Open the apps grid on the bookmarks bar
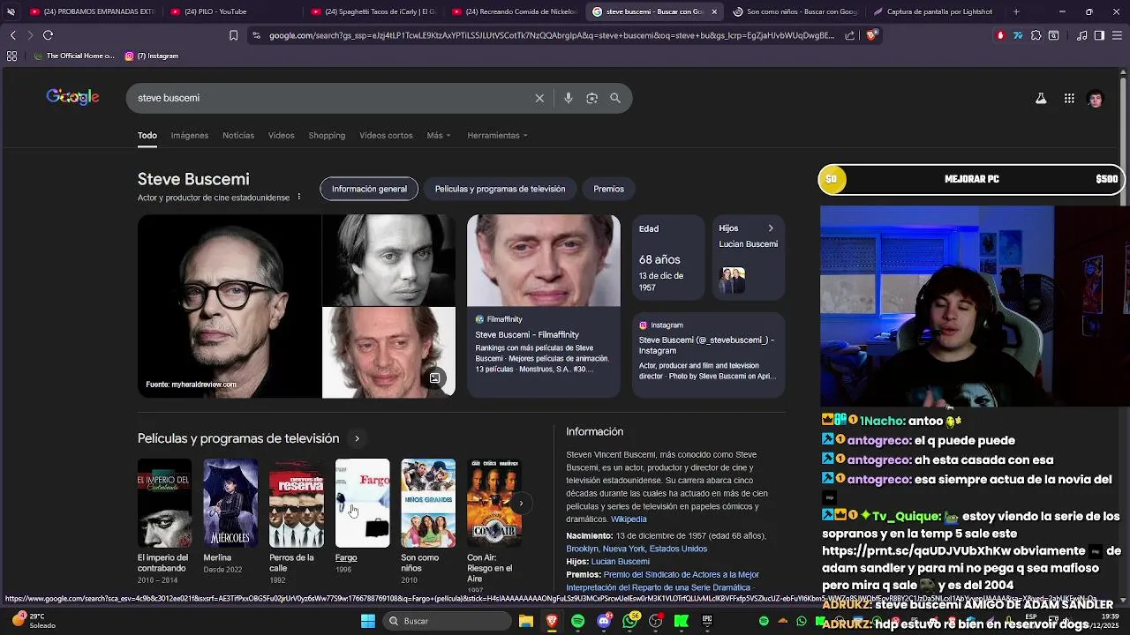The image size is (1130, 635). (11, 56)
